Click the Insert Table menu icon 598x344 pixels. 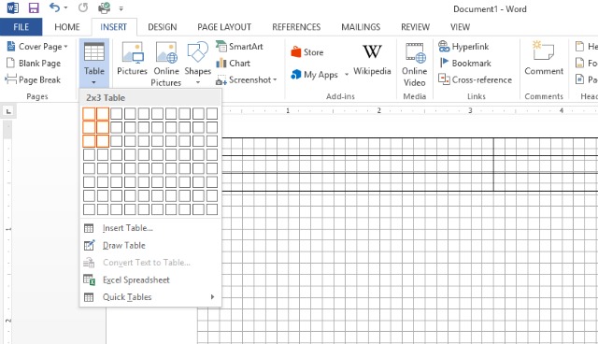89,228
